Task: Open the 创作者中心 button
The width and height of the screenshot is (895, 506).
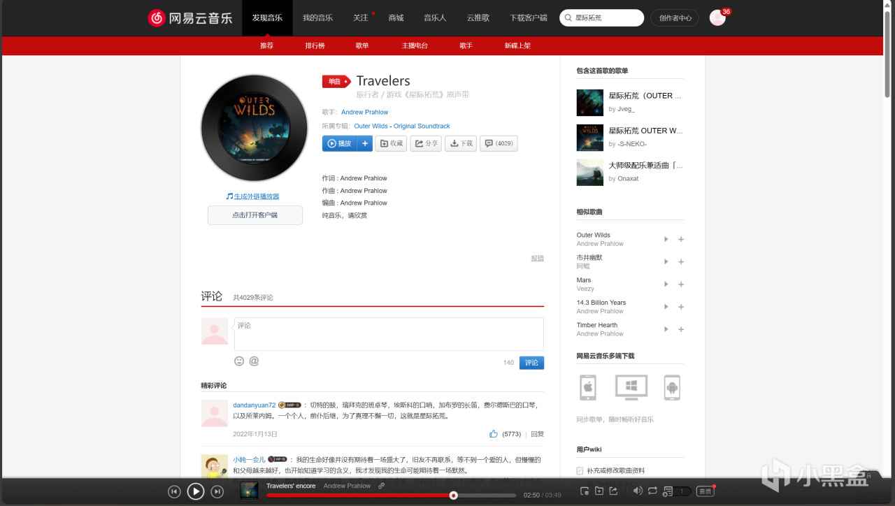Action: click(x=675, y=18)
